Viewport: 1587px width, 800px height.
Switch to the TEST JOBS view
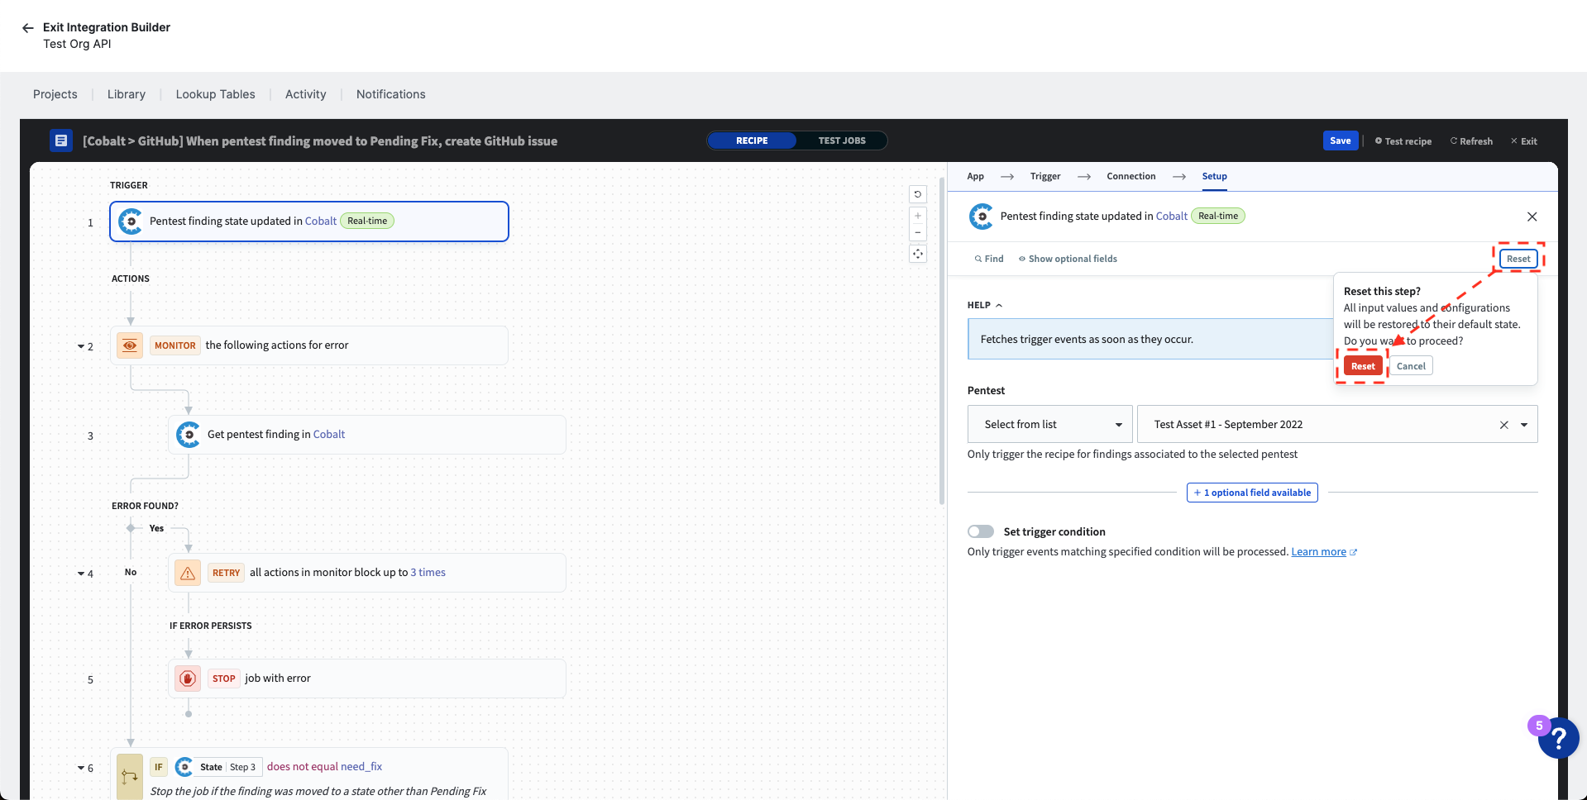(842, 140)
